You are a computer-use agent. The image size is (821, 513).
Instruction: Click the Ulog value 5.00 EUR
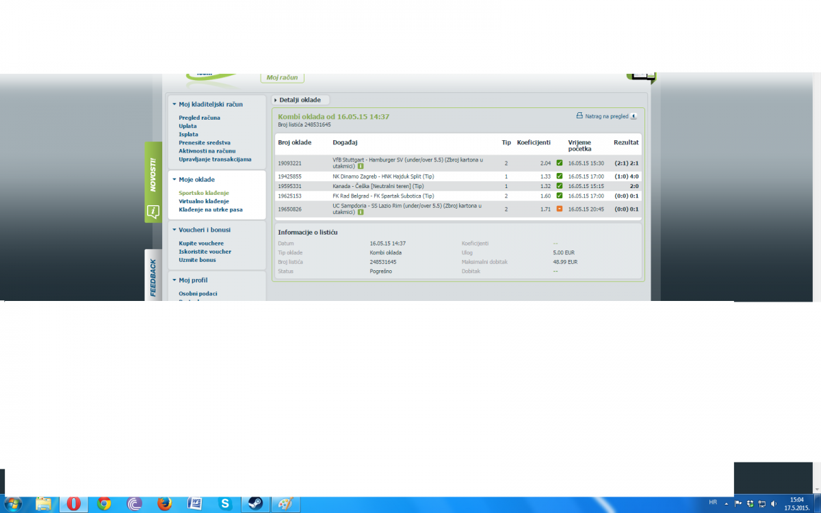pos(563,252)
